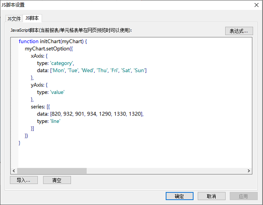This screenshot has width=263, height=205.
Task: Click the 导入... import button
Action: tap(24, 180)
